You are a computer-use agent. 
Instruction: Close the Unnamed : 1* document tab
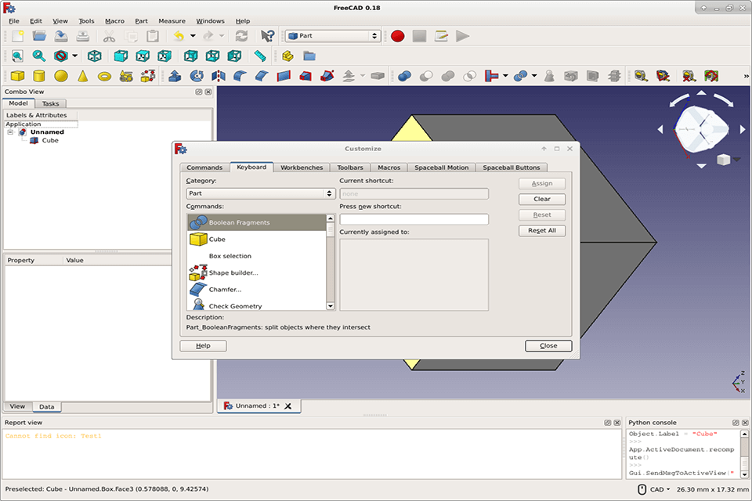(x=287, y=406)
